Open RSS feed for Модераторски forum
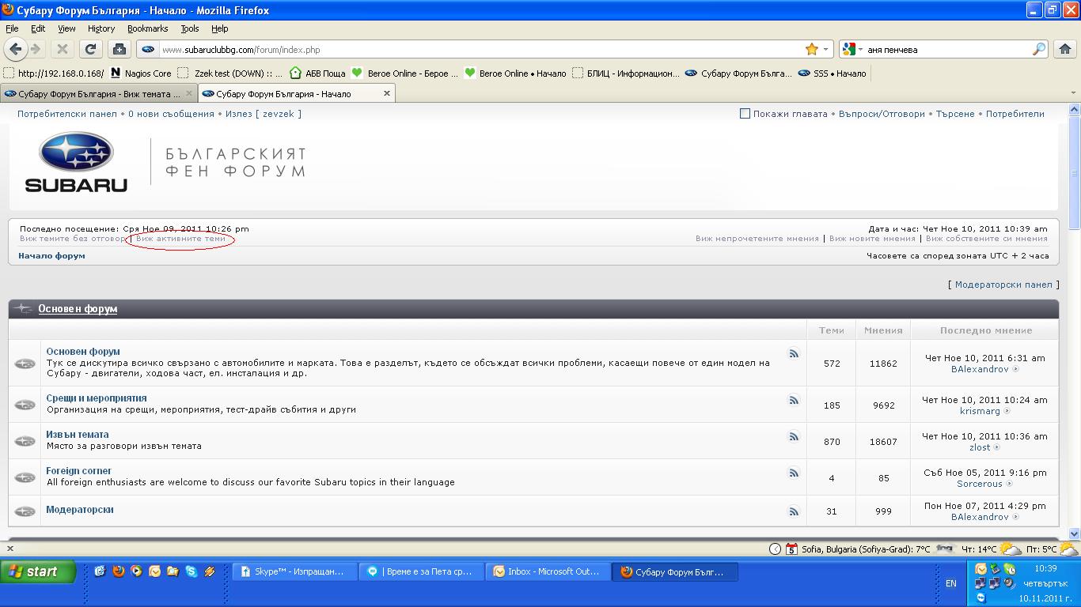This screenshot has height=607, width=1081. [x=794, y=511]
